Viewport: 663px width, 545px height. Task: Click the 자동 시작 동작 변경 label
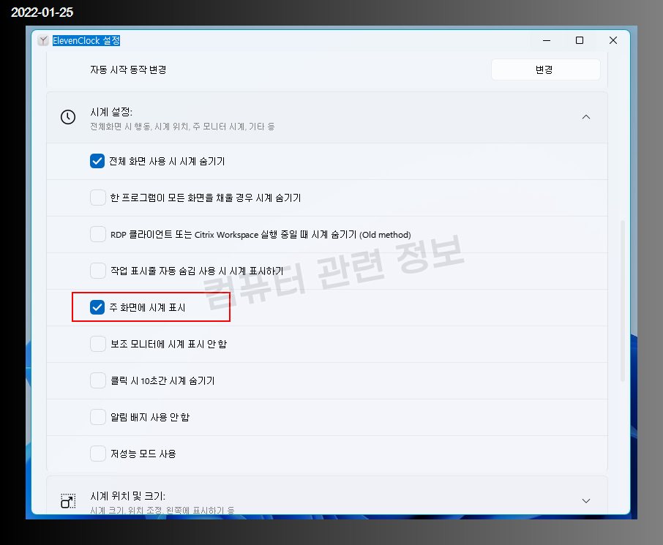128,69
